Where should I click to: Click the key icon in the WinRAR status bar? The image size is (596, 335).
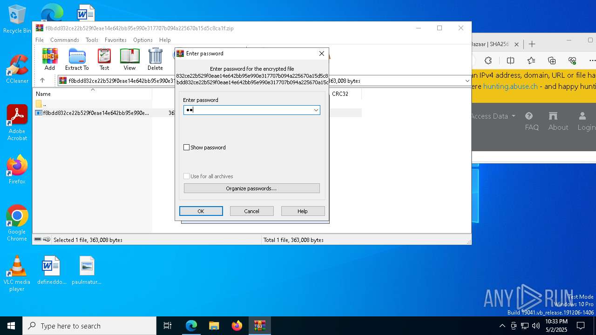pyautogui.click(x=47, y=240)
